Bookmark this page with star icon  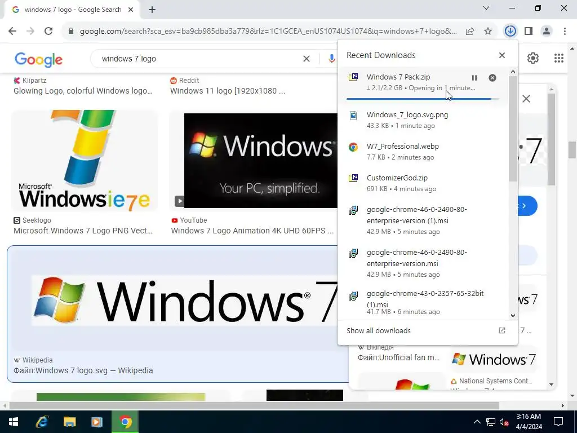point(488,32)
